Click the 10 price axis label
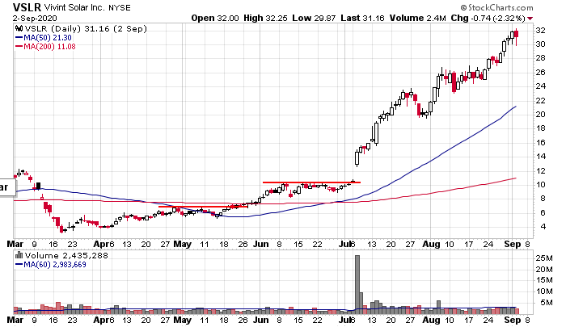 [x=540, y=185]
